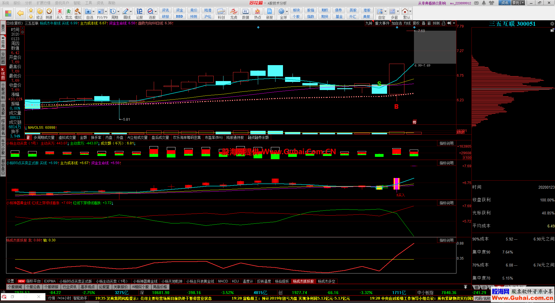This screenshot has height=303, width=555.
Task: Select the 个股新闻 news tab
Action: tap(15, 287)
